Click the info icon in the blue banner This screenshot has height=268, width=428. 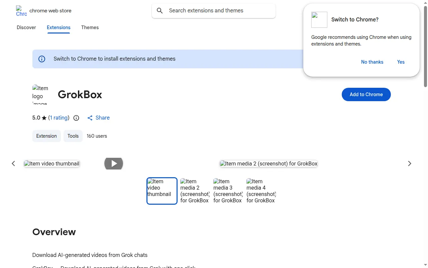tap(42, 59)
